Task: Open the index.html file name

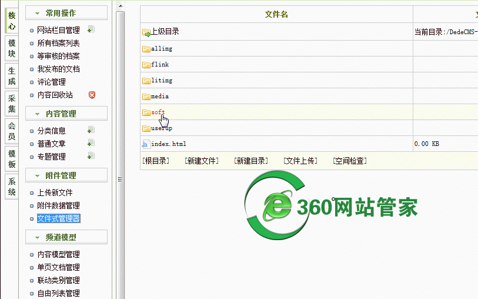Action: 169,144
